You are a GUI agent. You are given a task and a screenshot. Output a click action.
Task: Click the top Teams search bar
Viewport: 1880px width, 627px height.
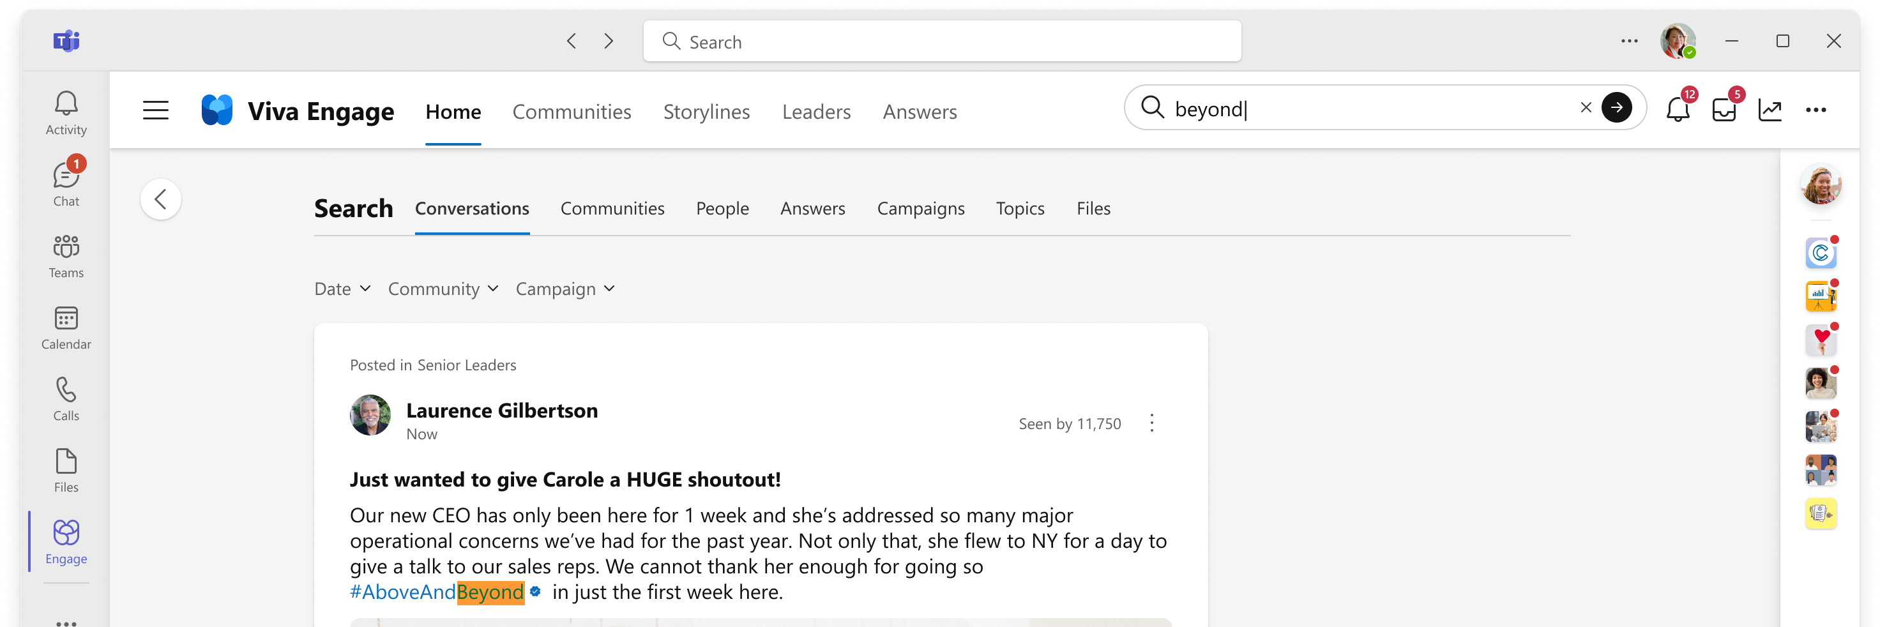pyautogui.click(x=941, y=42)
